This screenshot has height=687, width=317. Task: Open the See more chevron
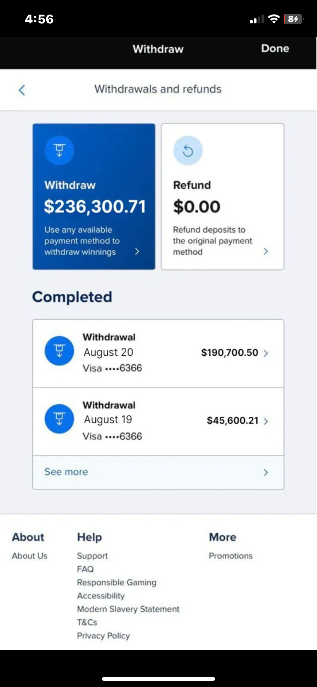click(x=266, y=472)
